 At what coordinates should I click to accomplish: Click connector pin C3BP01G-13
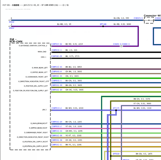56,131
